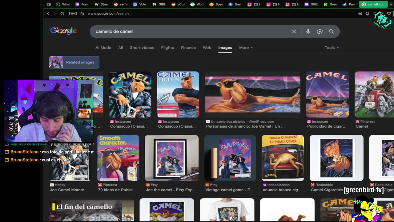Open the WhatsApp browser tab

[63, 4]
